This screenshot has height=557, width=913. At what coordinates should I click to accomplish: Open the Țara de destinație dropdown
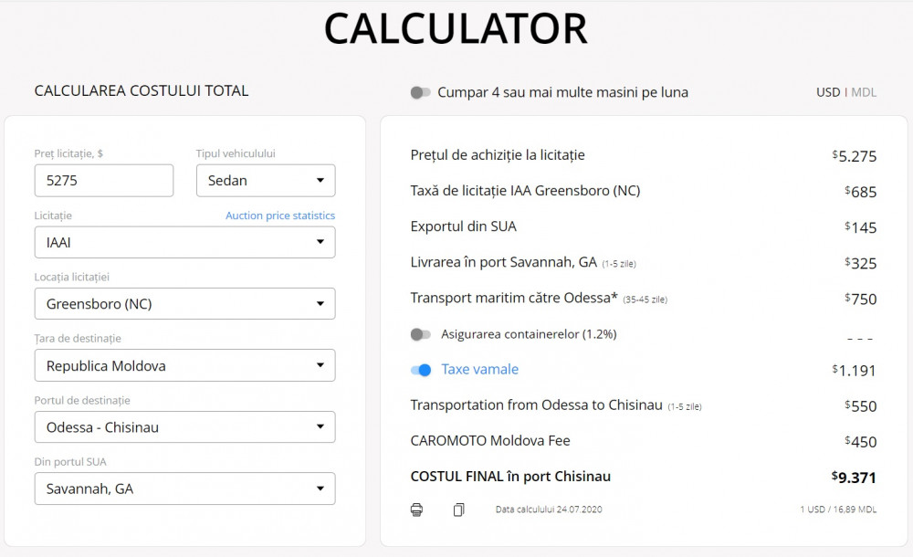click(184, 366)
